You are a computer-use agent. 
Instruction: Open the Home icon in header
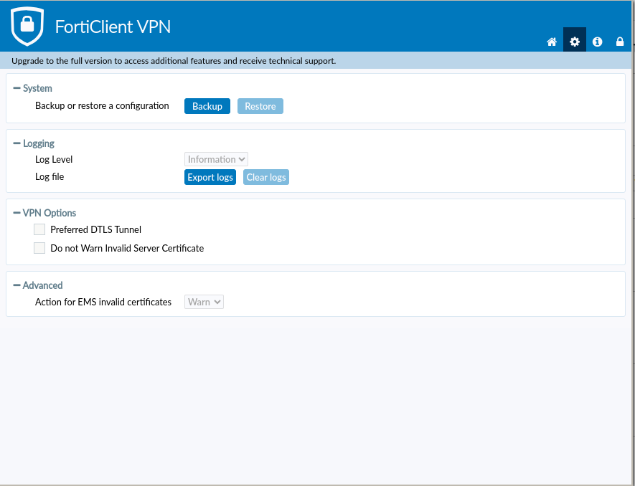pos(552,42)
